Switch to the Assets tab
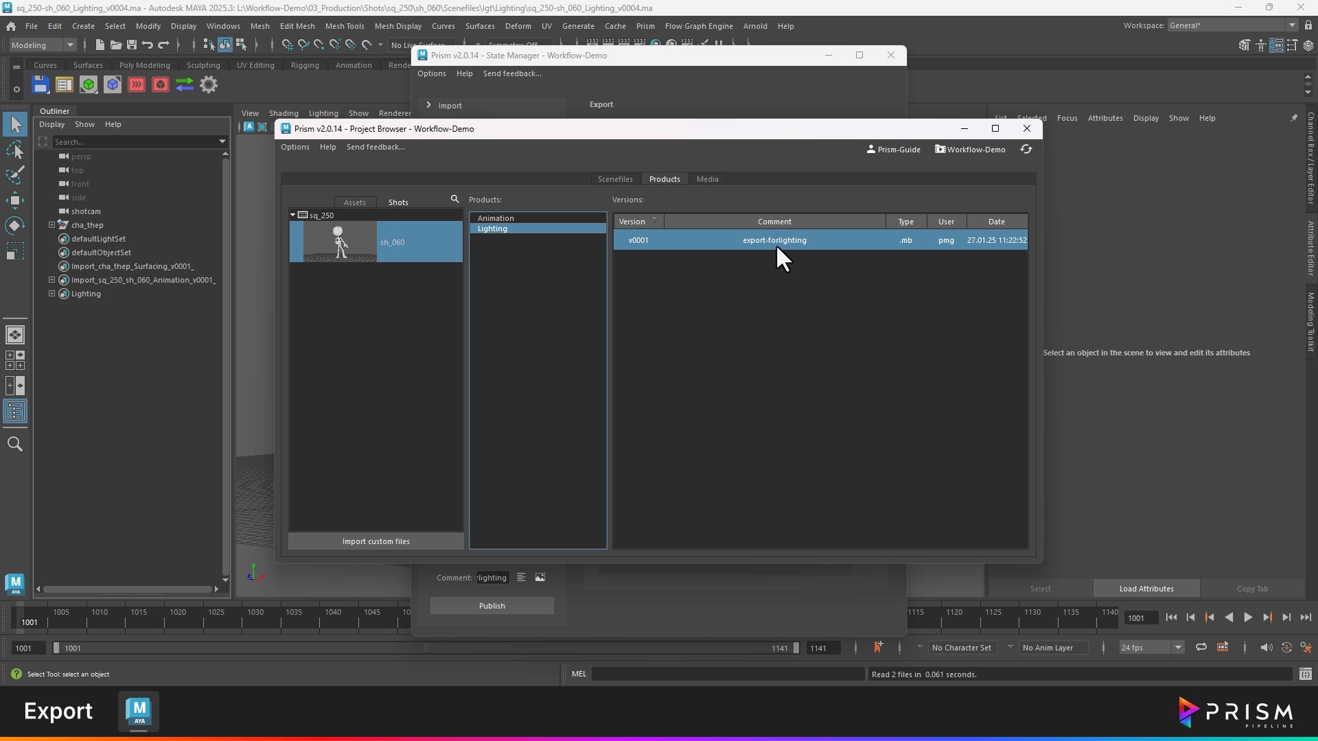Screen dimensions: 1318x741 pos(355,202)
